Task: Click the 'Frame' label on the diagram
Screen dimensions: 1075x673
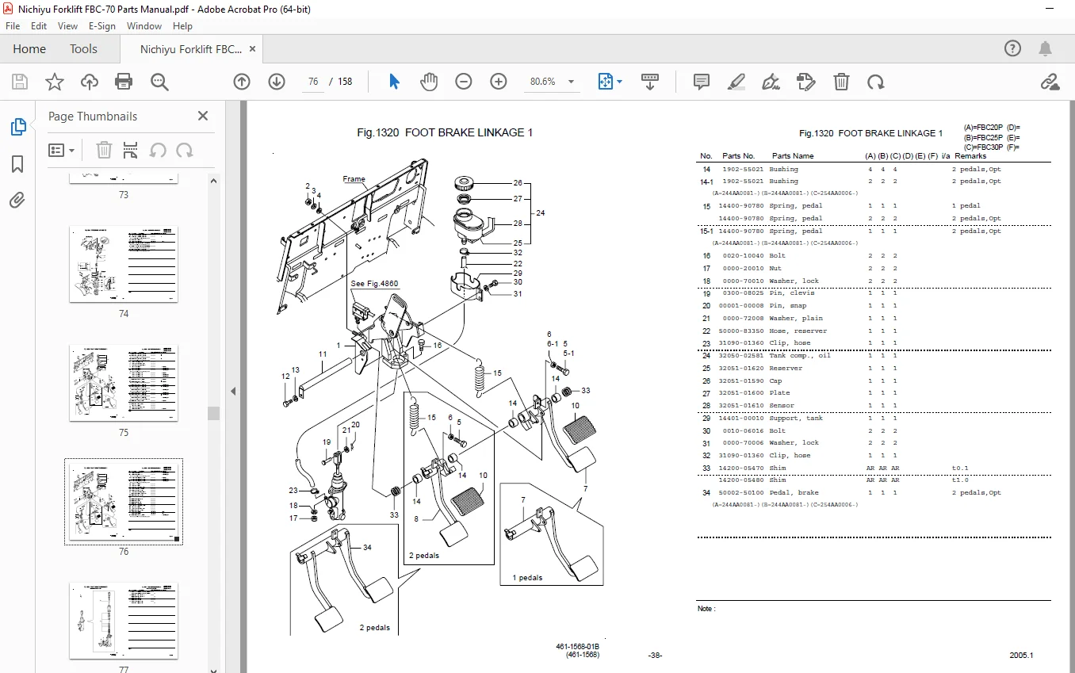Action: 354,179
